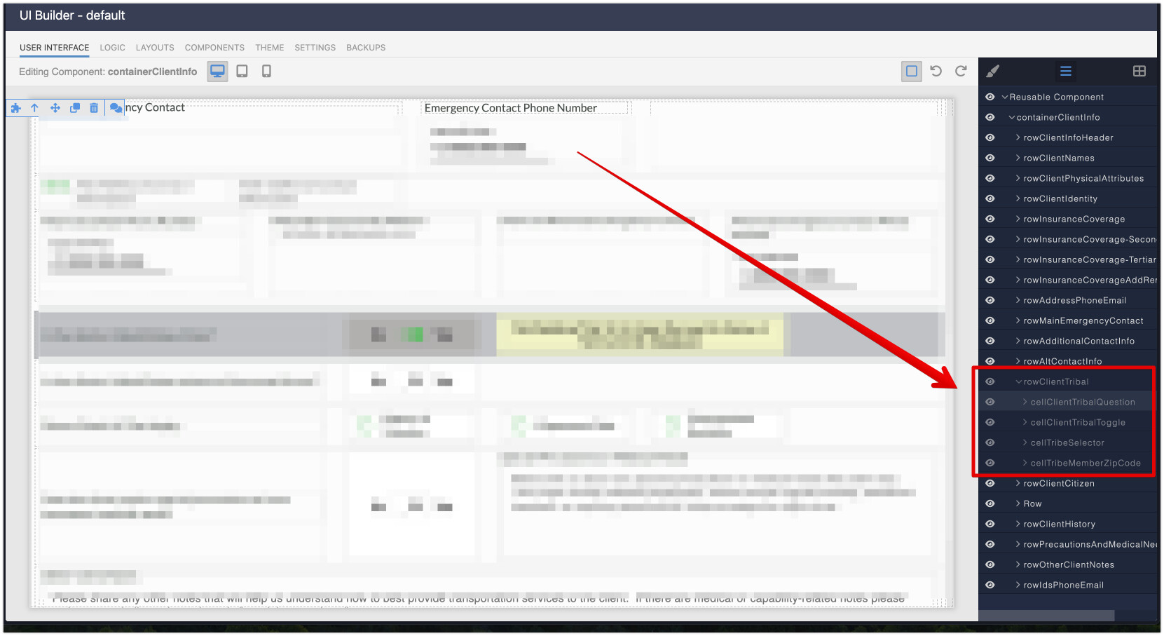Redo the last change
1164x636 pixels.
961,71
